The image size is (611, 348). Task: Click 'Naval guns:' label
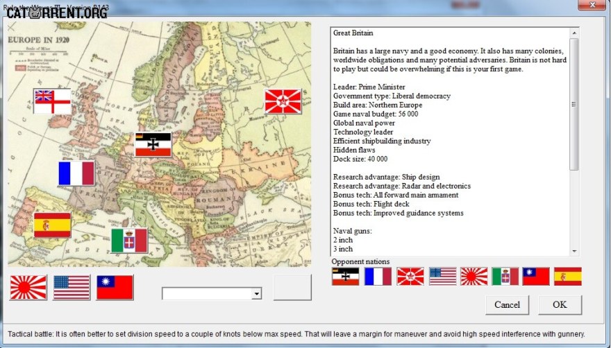[353, 231]
